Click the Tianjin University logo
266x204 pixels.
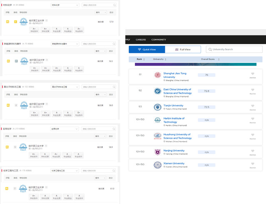click(x=157, y=107)
